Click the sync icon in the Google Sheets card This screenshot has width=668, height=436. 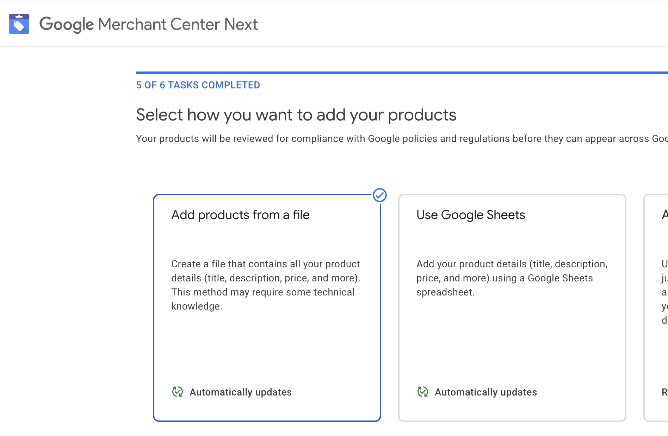(x=423, y=392)
